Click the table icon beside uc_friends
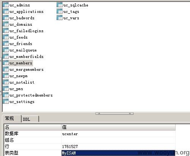Viewport: 190px width, 156px height. pyautogui.click(x=6, y=44)
